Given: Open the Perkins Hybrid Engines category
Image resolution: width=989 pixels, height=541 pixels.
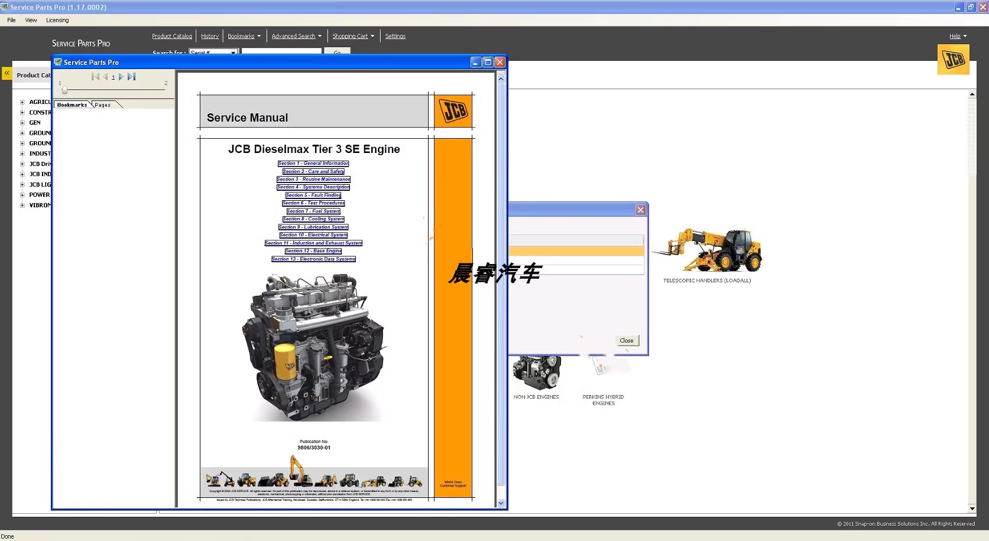Looking at the screenshot, I should (x=603, y=381).
